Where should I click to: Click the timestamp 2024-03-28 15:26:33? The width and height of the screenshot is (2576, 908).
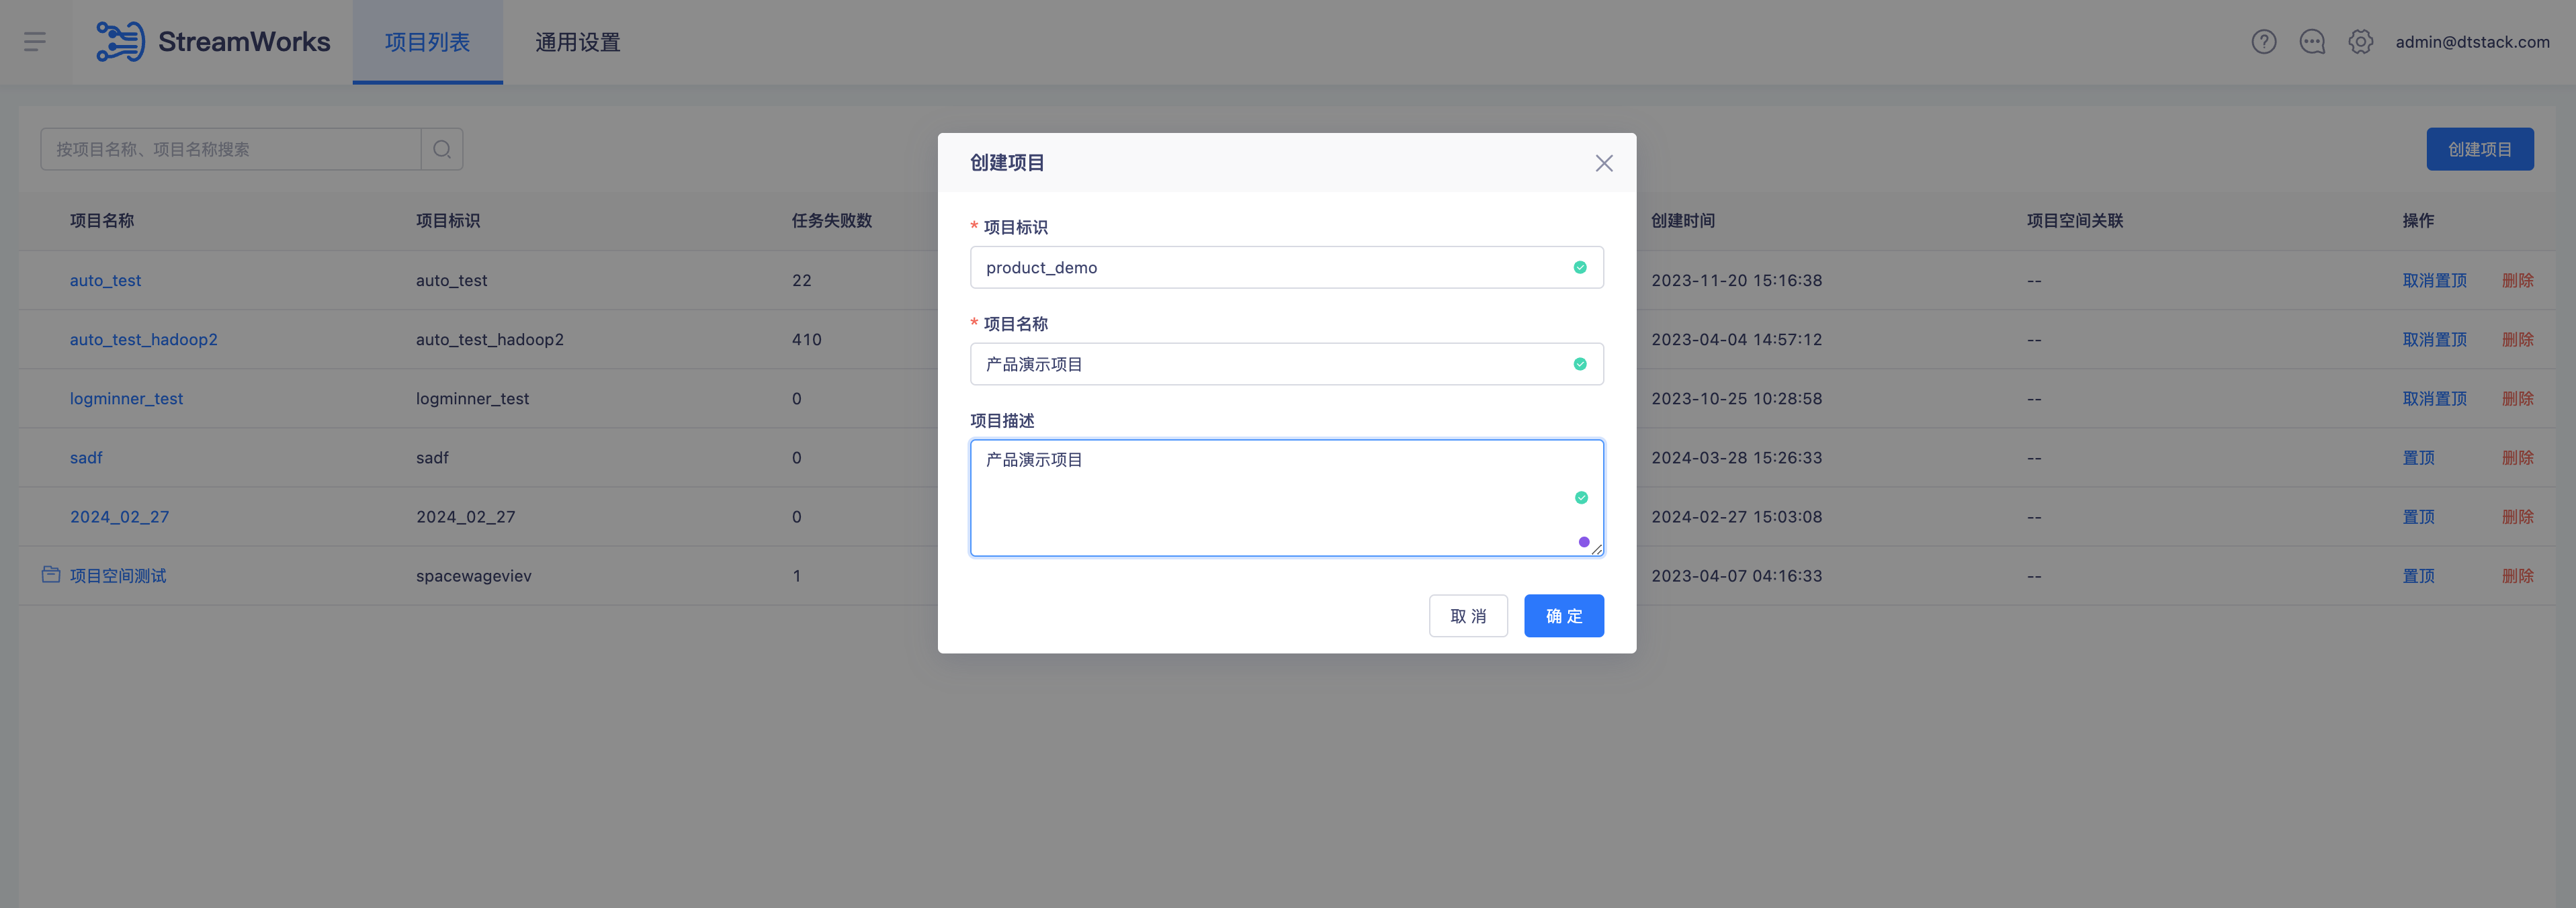coord(1736,457)
